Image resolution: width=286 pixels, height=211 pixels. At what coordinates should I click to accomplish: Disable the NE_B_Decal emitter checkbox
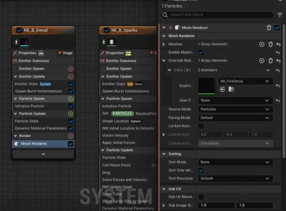pos(19,30)
